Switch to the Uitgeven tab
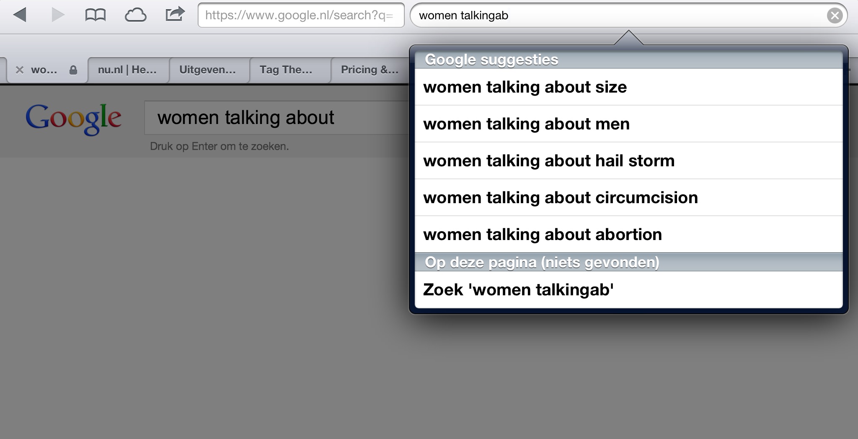The height and width of the screenshot is (439, 858). (208, 70)
